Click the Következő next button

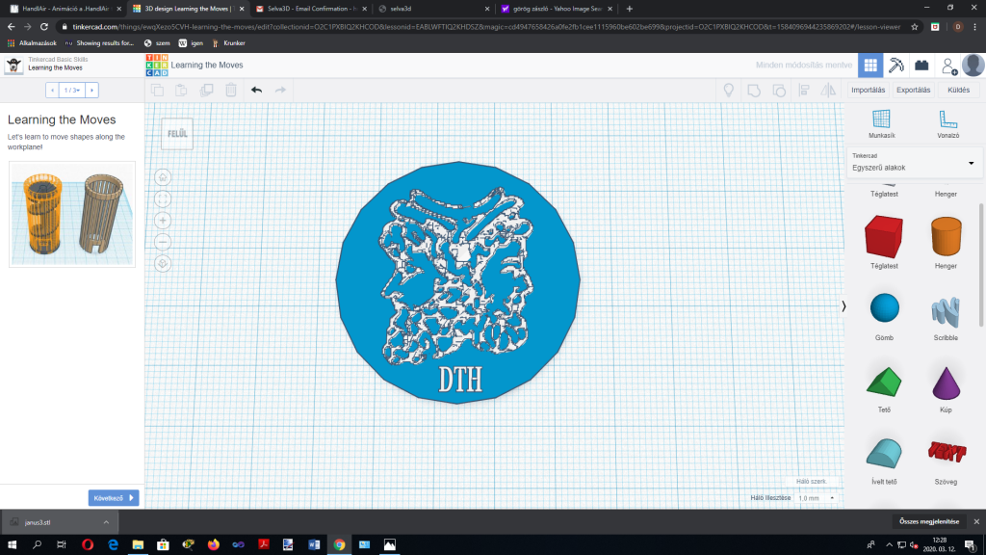(x=114, y=498)
